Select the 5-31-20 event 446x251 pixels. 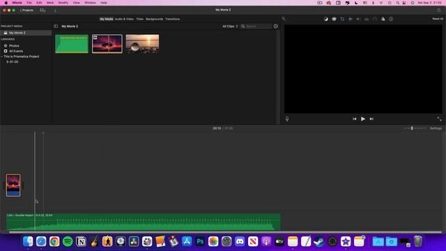click(13, 62)
